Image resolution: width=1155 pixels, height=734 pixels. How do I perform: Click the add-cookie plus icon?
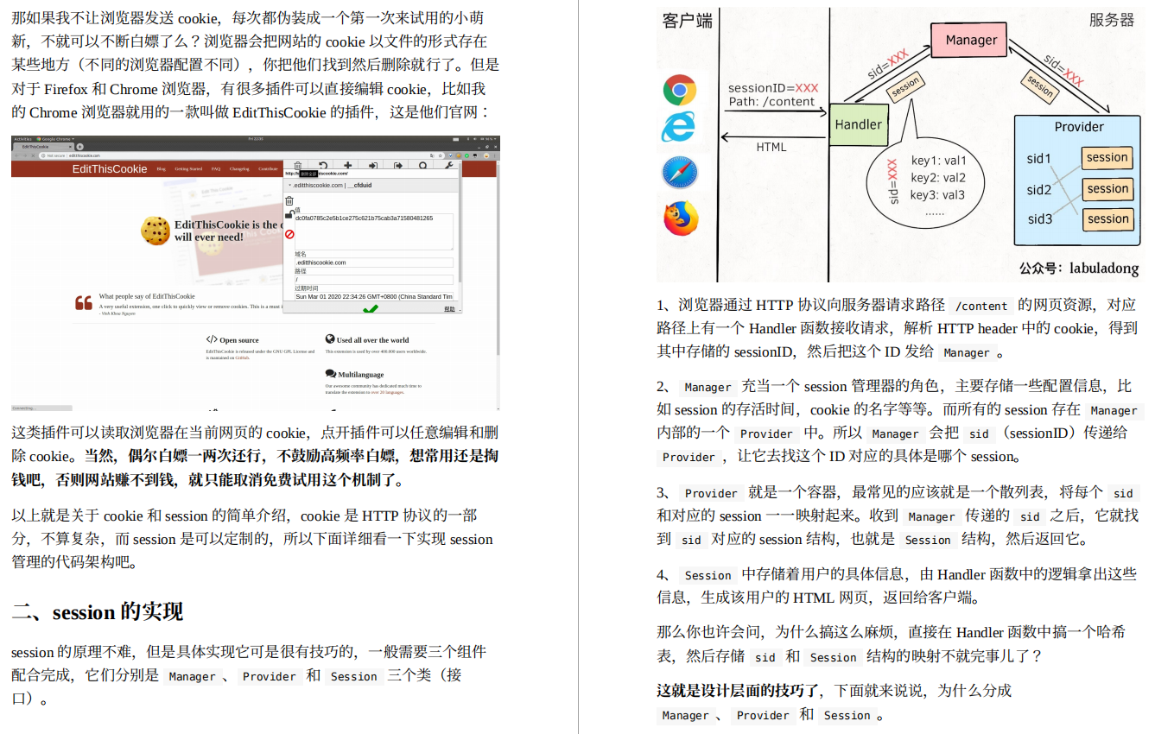coord(348,165)
